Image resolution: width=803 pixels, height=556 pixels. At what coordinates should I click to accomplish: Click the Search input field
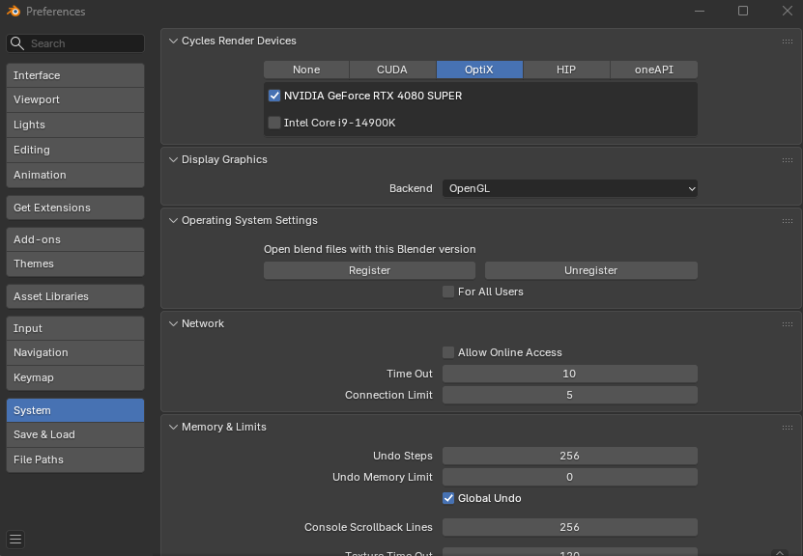[x=75, y=43]
